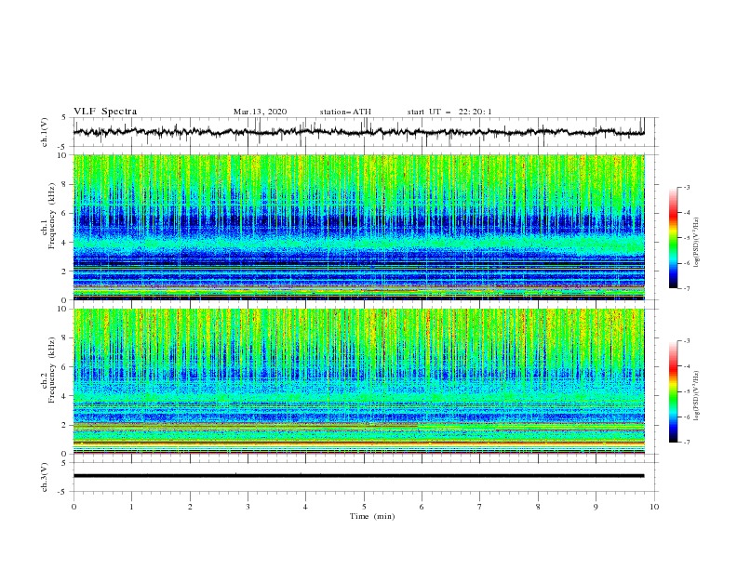Click the "-3" label on ch.1 color bar
Image resolution: width=737 pixels, height=569 pixels.
click(x=686, y=187)
